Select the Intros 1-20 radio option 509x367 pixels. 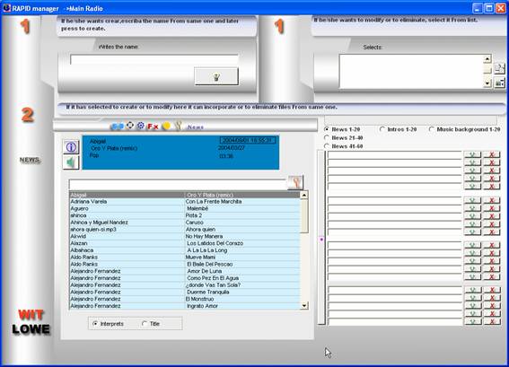[x=398, y=129]
